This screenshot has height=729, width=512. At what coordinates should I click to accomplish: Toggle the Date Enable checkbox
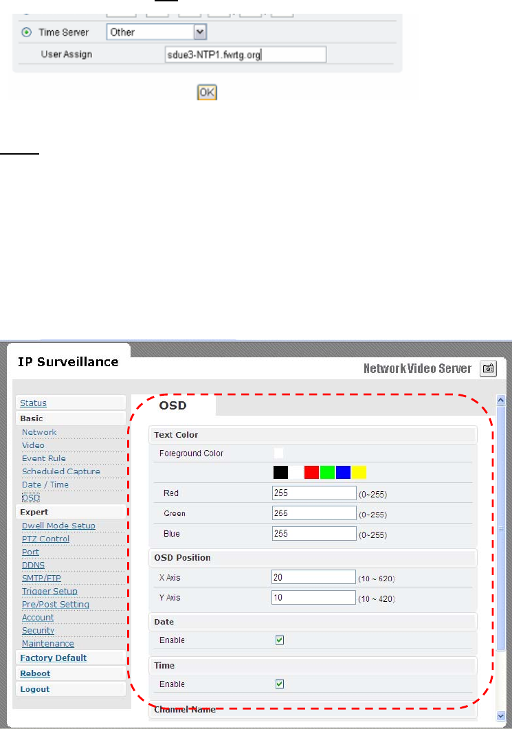pyautogui.click(x=280, y=640)
